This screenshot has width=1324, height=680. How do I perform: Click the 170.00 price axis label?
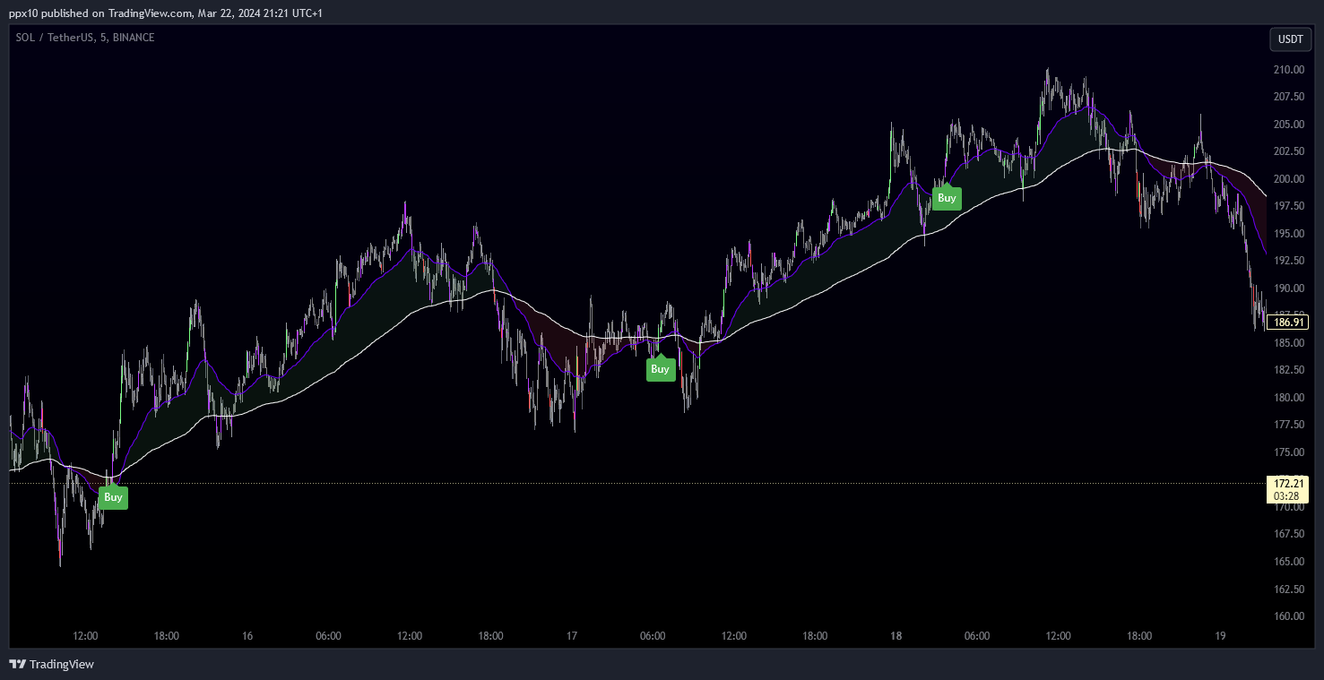point(1288,507)
